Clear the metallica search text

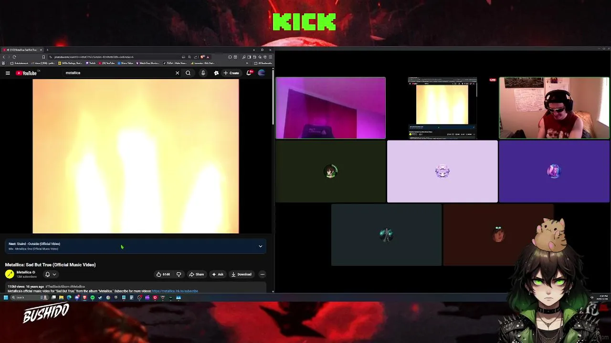177,73
